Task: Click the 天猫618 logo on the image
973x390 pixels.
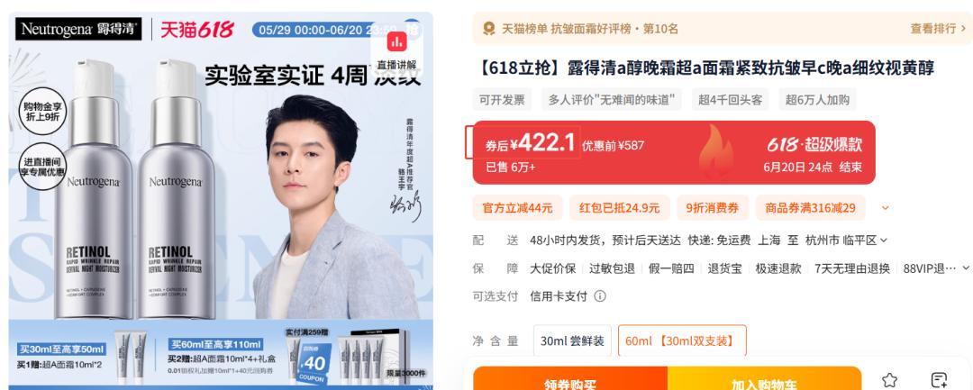Action: (x=196, y=29)
